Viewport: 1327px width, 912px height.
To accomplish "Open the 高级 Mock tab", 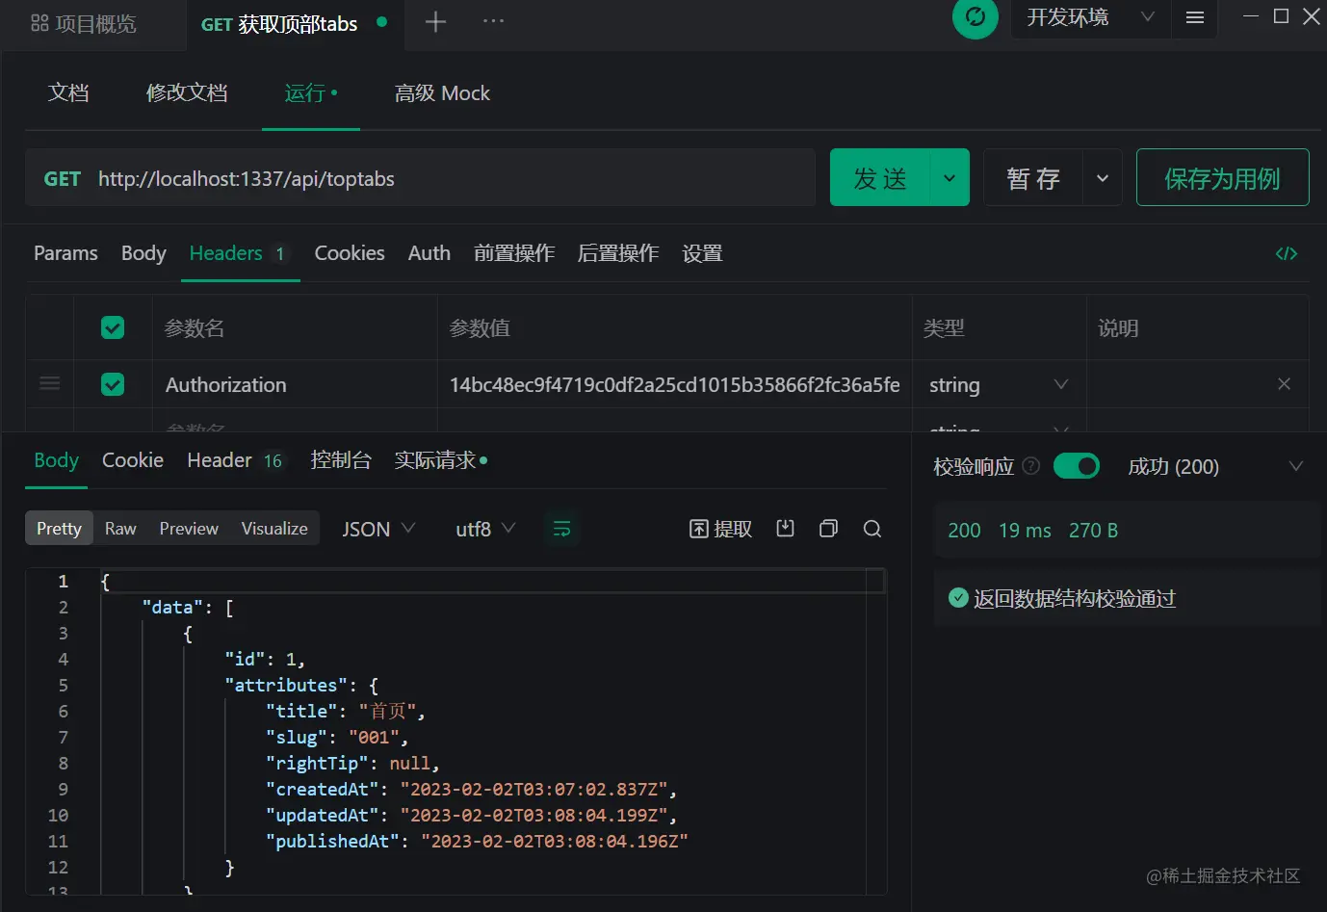I will point(442,92).
